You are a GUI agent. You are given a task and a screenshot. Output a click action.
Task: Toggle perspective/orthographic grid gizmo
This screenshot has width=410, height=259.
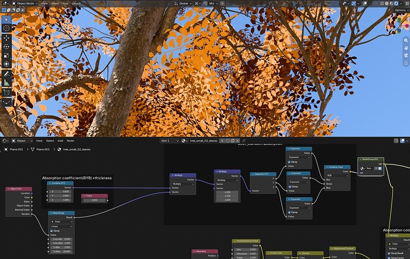pyautogui.click(x=406, y=63)
